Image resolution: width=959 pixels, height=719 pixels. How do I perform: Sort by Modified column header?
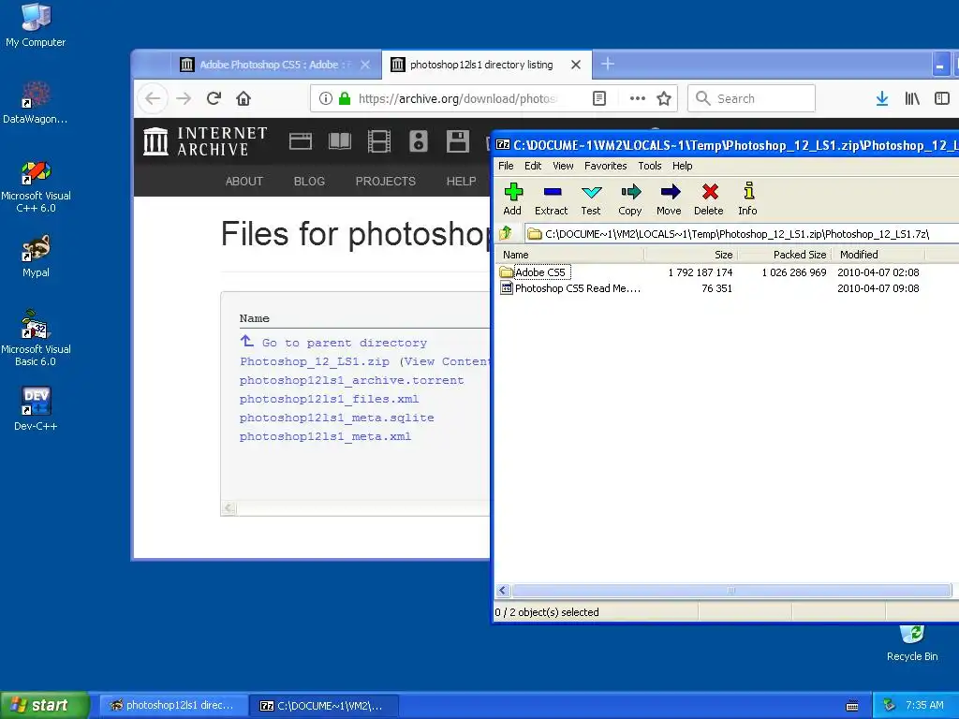pyautogui.click(x=878, y=255)
